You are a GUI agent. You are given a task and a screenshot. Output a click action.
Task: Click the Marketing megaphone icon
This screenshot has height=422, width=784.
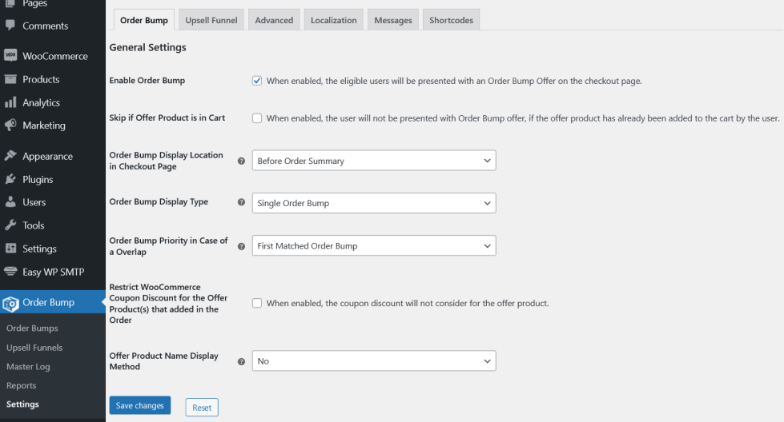click(10, 125)
